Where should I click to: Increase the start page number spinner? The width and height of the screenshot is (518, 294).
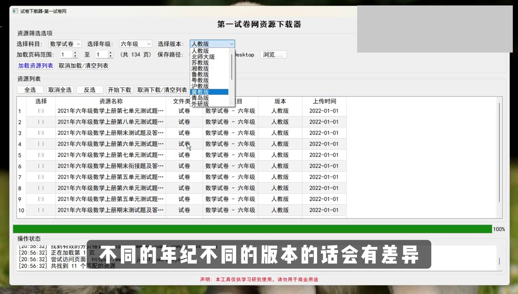[75, 53]
